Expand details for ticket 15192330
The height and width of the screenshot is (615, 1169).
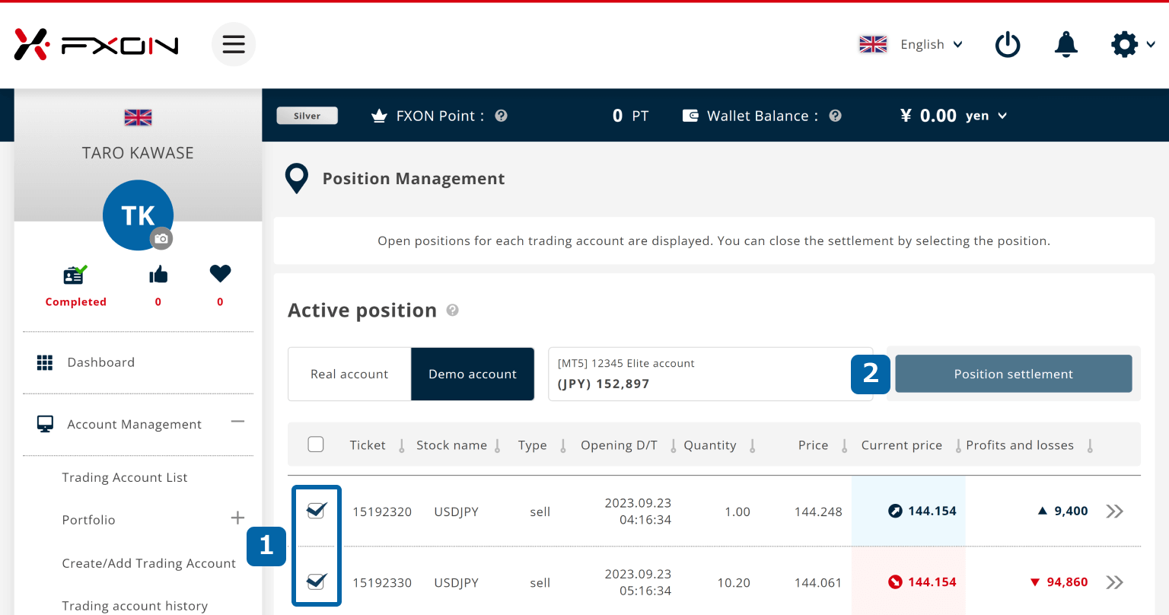point(1115,582)
